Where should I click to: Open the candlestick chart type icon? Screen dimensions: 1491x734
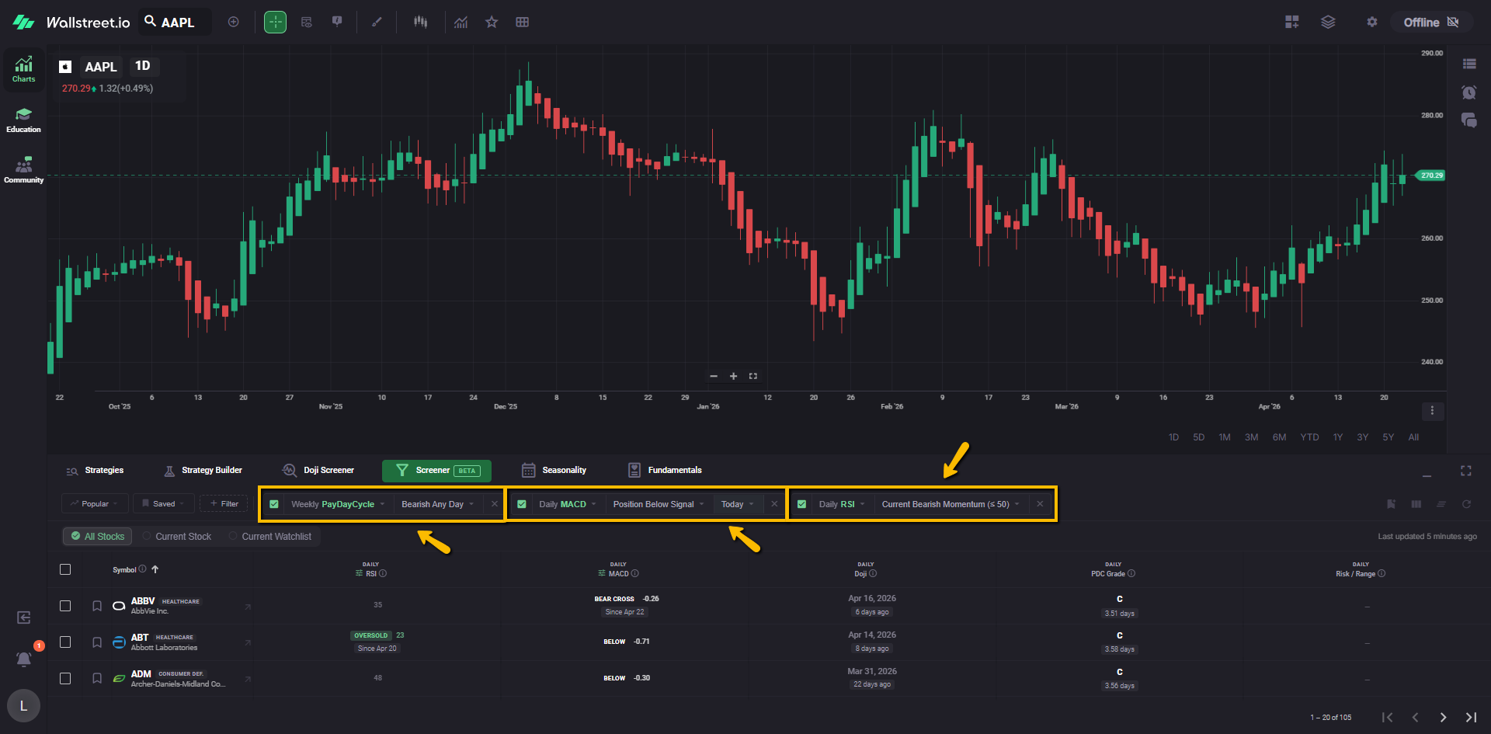pos(420,23)
